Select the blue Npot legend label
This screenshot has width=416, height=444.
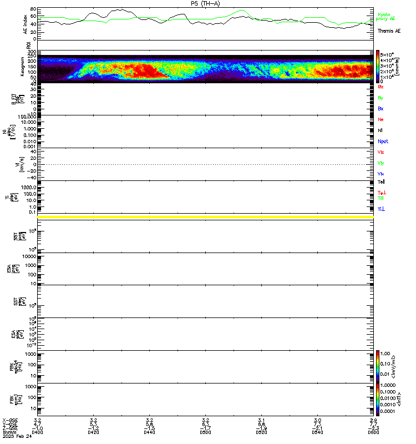coord(383,142)
